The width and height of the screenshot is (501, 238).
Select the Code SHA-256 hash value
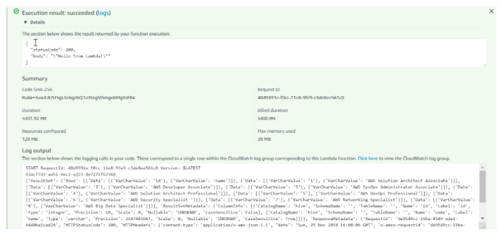coord(78,97)
